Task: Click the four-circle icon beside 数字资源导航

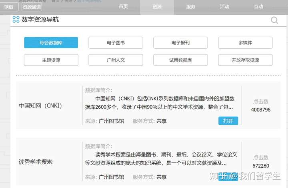Action: 16,20
